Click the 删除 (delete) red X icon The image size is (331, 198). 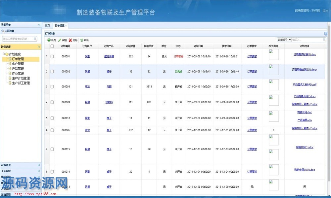click(x=70, y=40)
